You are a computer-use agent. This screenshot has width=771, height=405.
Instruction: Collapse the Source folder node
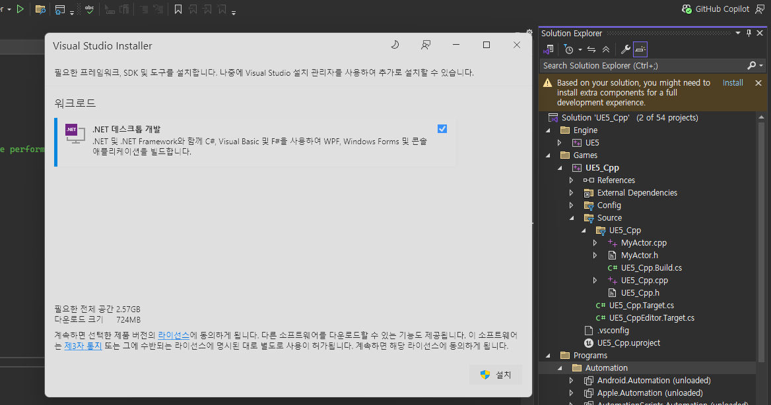pos(572,218)
